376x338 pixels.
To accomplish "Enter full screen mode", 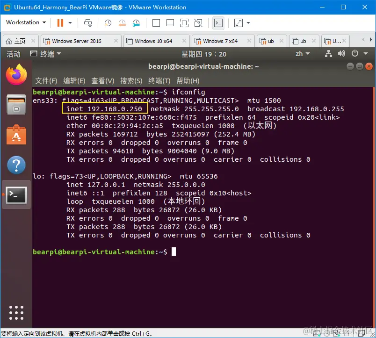I will coord(184,23).
